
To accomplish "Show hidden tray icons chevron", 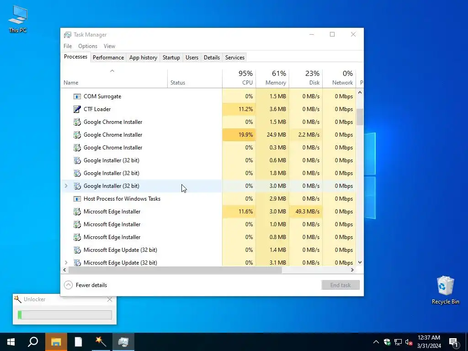I will pos(376,342).
